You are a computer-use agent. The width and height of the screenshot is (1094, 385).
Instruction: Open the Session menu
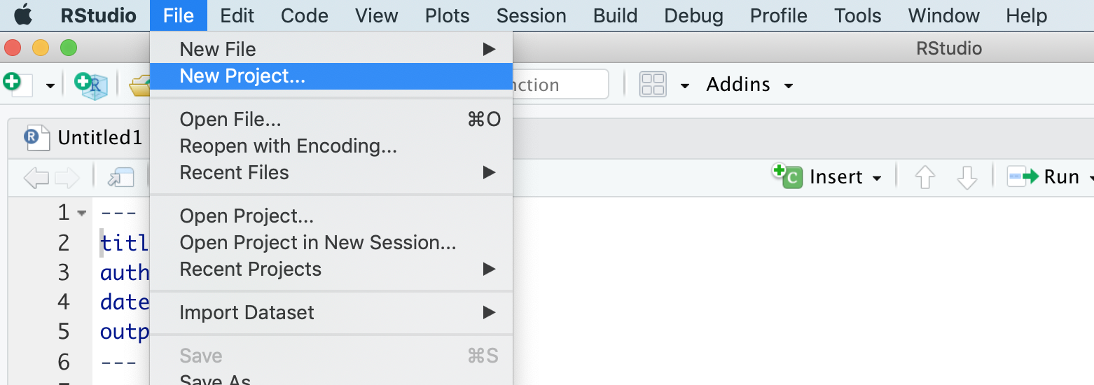coord(531,15)
